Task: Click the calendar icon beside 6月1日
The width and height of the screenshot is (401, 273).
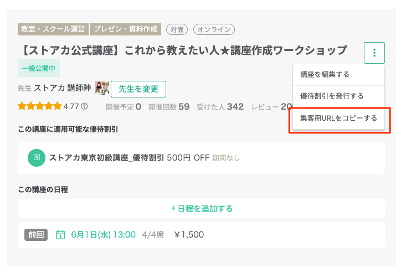Action: (x=60, y=235)
